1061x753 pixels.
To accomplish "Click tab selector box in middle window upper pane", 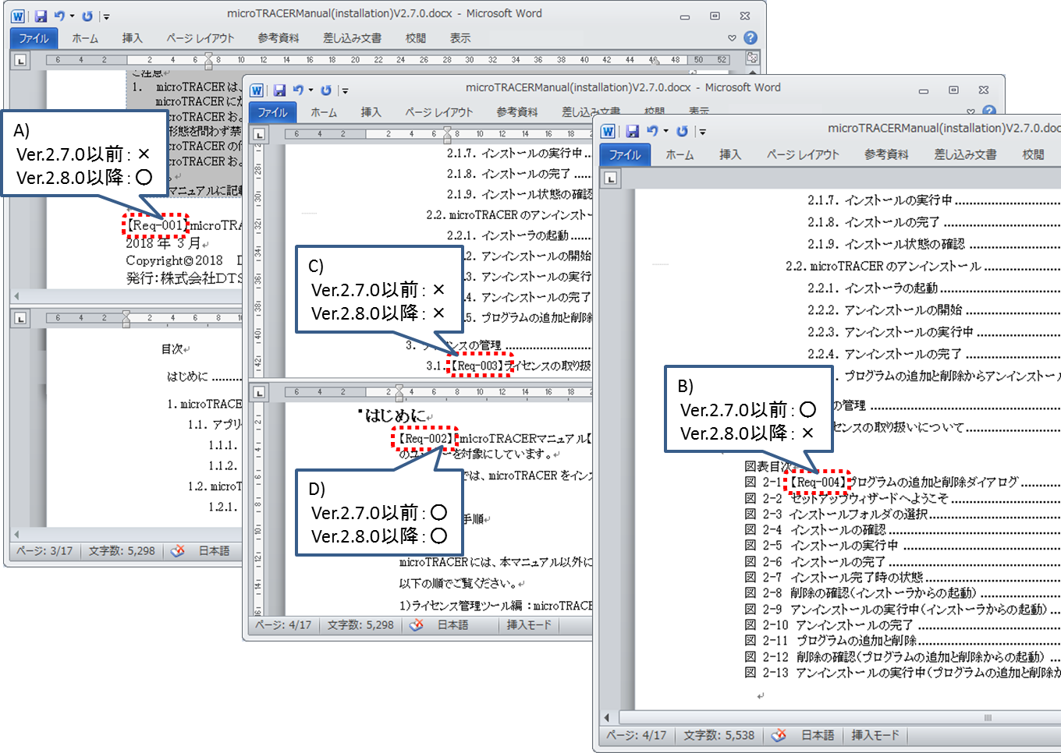I will [x=259, y=134].
